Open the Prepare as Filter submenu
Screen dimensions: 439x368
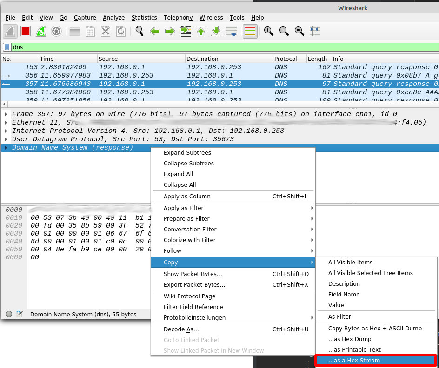point(233,218)
